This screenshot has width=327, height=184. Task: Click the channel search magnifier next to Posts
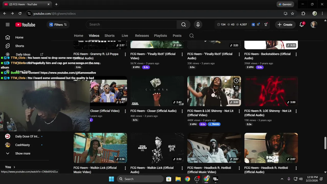click(x=192, y=36)
